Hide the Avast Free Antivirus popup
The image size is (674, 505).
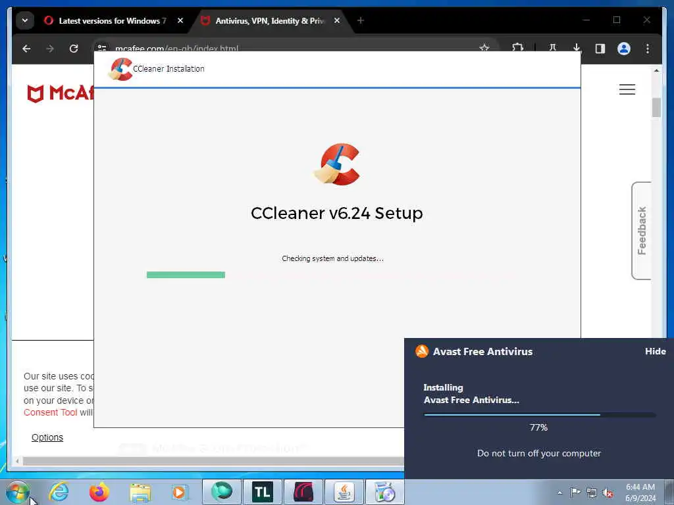point(655,351)
